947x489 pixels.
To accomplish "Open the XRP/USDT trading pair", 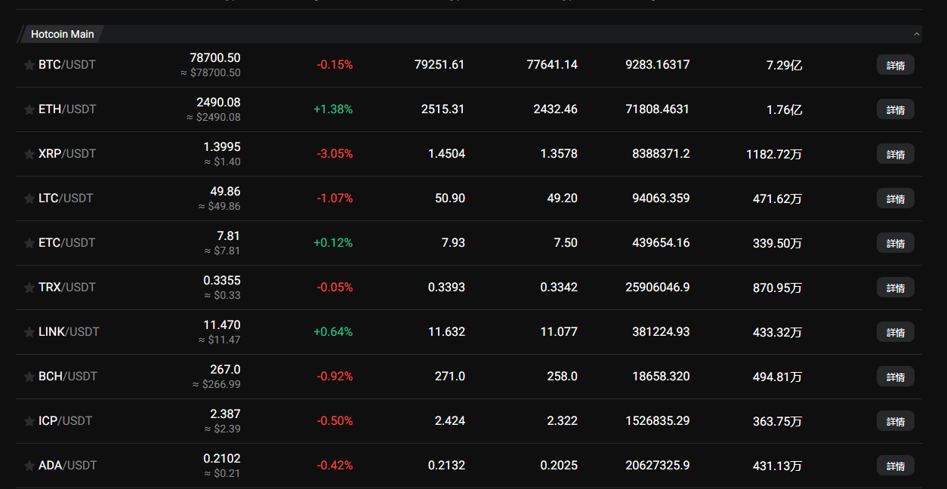I will click(x=67, y=154).
